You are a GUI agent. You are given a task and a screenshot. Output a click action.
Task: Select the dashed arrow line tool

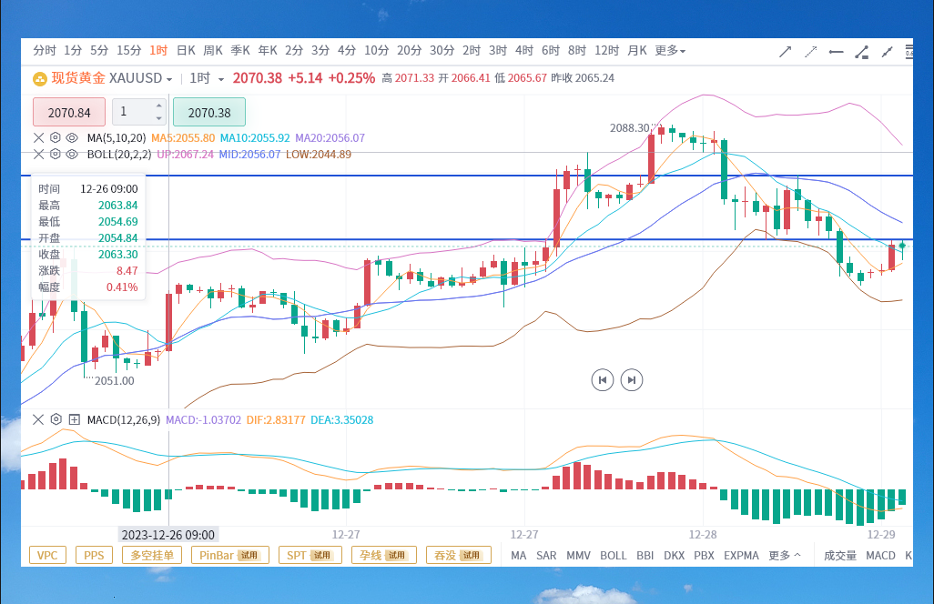coord(811,52)
